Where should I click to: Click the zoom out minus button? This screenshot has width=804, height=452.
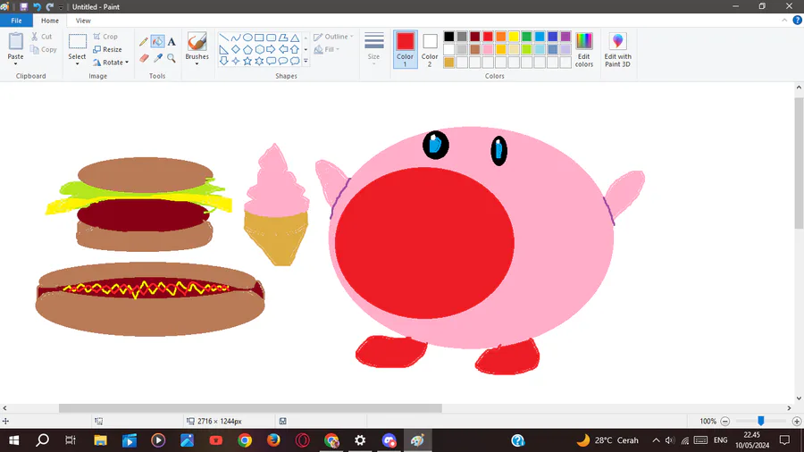click(725, 422)
